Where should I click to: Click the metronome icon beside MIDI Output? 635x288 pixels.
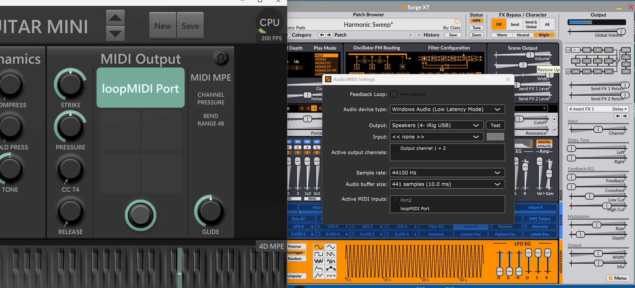point(221,58)
